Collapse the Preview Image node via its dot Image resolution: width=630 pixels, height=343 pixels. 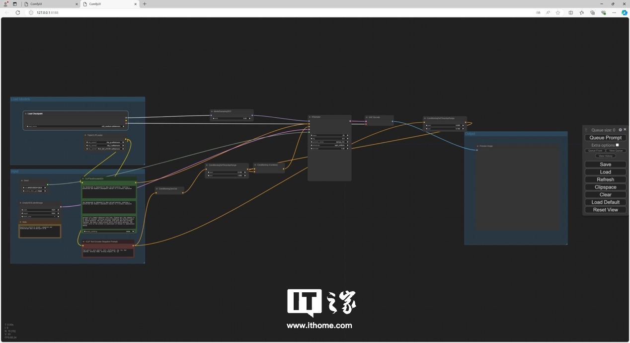(477, 146)
